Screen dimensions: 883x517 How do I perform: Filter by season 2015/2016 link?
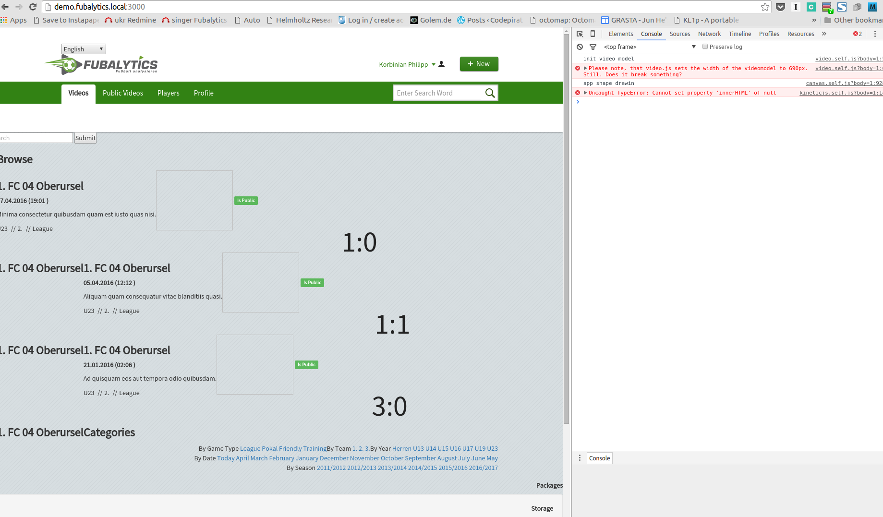[453, 468]
